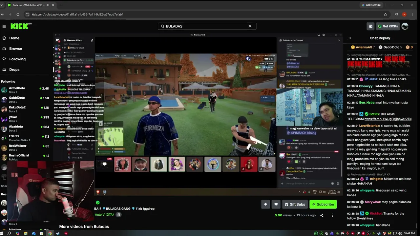The height and width of the screenshot is (236, 420).
Task: Open the tab search dropdown arrow
Action: pyautogui.click(x=2, y=5)
